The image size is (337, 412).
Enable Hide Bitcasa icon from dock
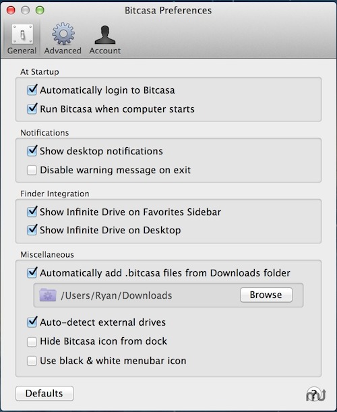pyautogui.click(x=32, y=342)
